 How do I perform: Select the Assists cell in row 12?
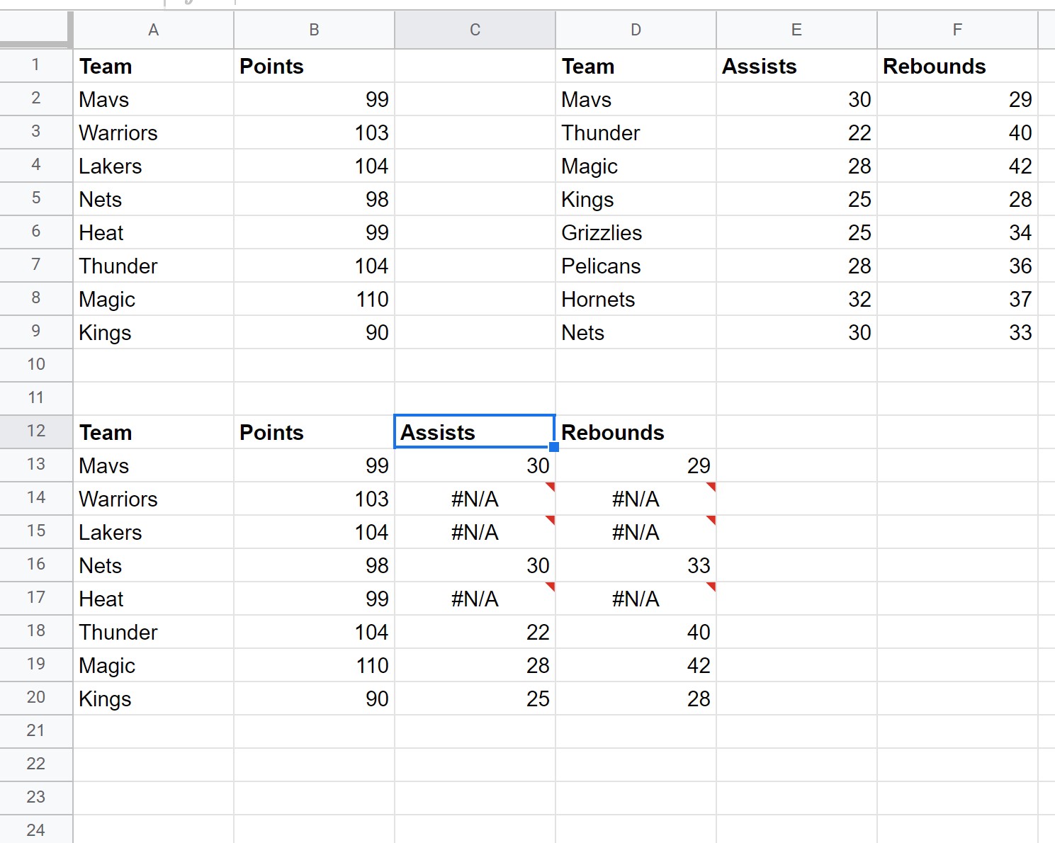coord(475,431)
